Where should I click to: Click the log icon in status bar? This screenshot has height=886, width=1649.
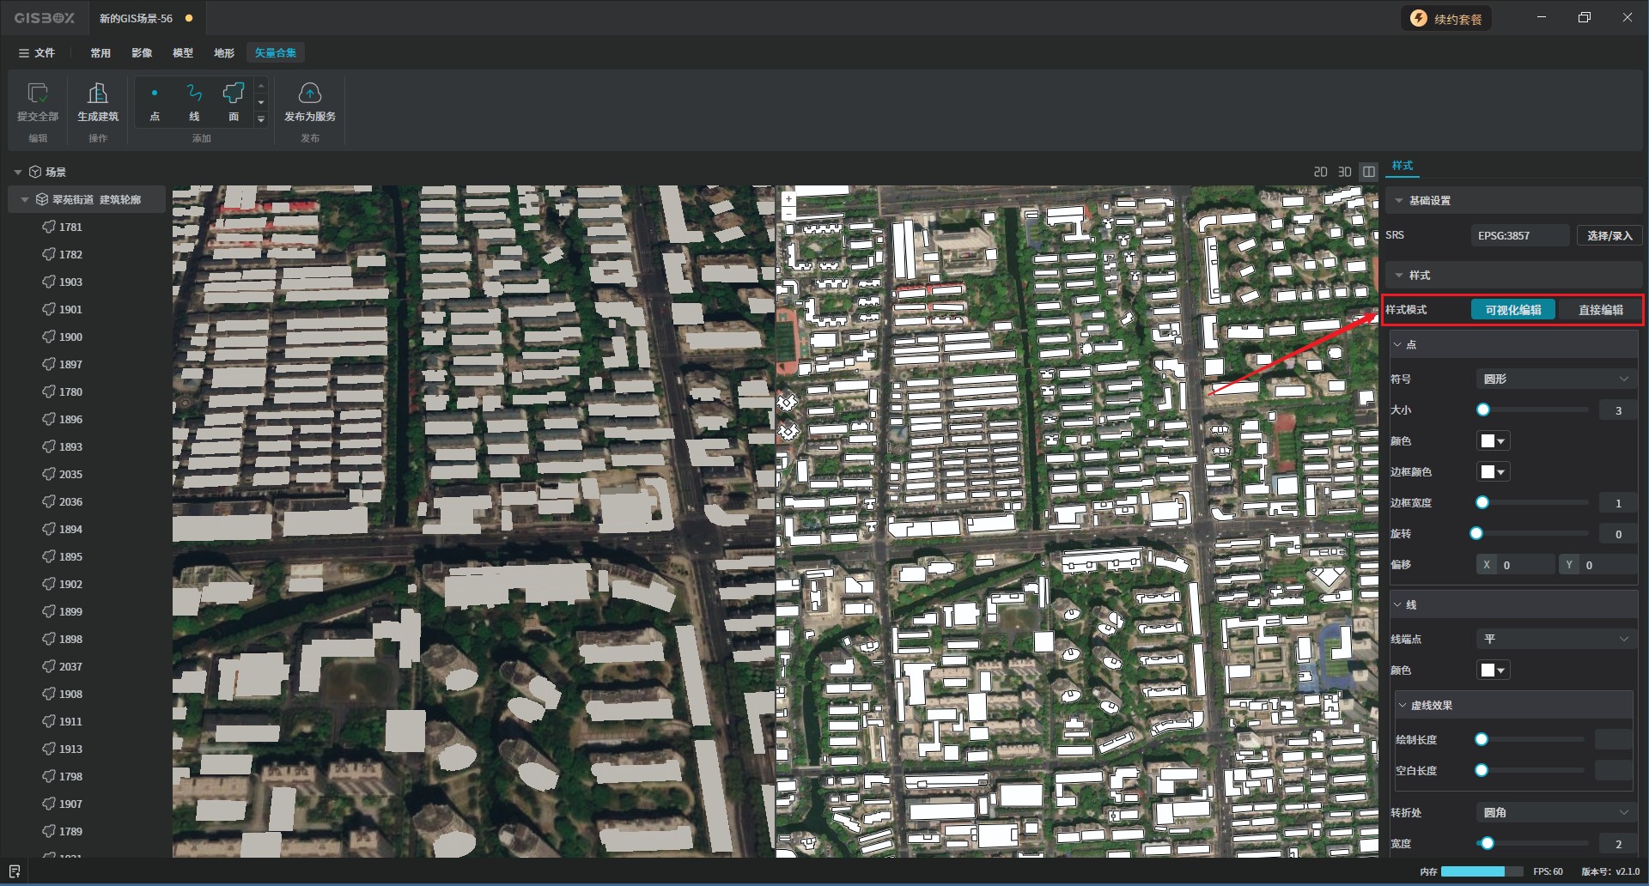point(15,871)
